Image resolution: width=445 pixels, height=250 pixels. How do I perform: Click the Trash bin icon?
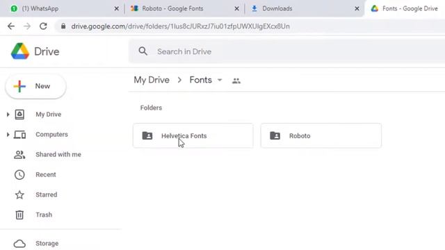[x=19, y=215]
